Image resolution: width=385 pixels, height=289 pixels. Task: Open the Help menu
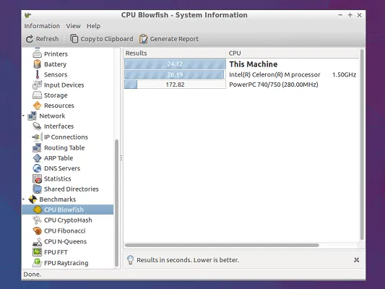click(x=94, y=26)
